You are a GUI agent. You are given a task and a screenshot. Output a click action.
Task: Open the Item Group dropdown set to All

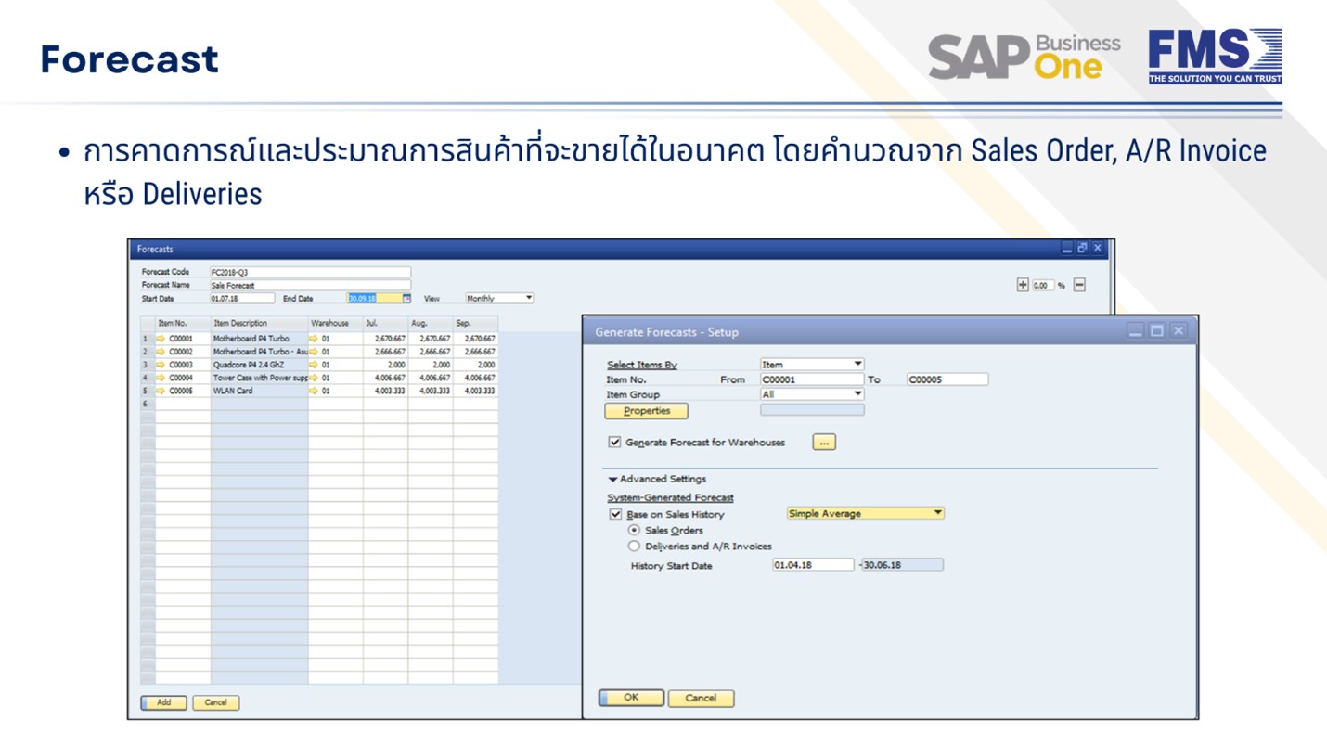click(x=857, y=394)
